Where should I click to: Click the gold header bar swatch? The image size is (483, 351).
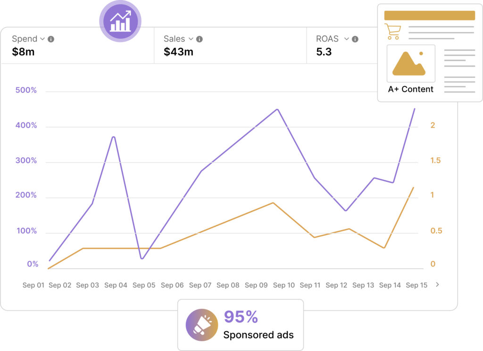(x=429, y=16)
